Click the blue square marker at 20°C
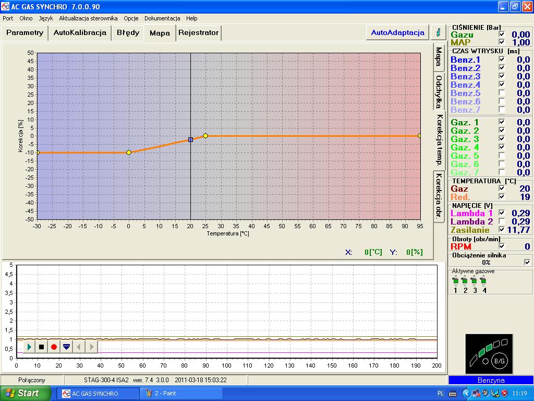Screen dimensions: 534x401 190,139
